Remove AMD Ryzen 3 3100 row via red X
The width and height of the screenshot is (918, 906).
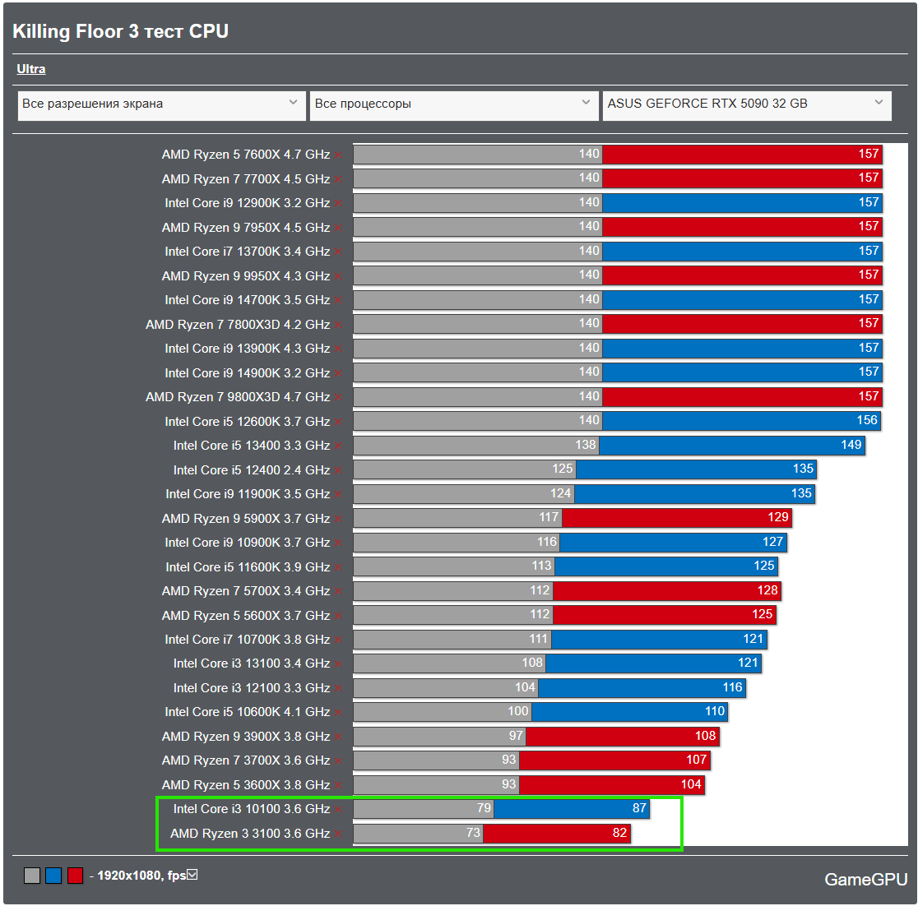pos(338,835)
